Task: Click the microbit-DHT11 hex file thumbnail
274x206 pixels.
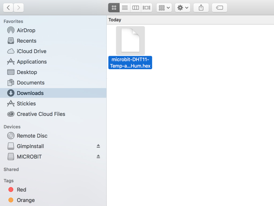Action: [130, 41]
